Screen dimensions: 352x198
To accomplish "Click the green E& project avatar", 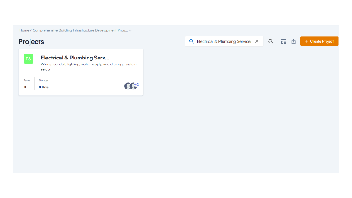I will 29,59.
